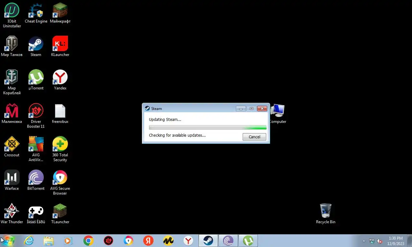Select the µTorrent desktop shortcut

coord(36,80)
